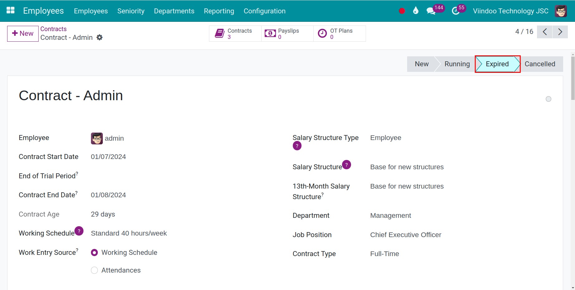Click the Employees app title
The image size is (575, 290).
click(x=43, y=11)
